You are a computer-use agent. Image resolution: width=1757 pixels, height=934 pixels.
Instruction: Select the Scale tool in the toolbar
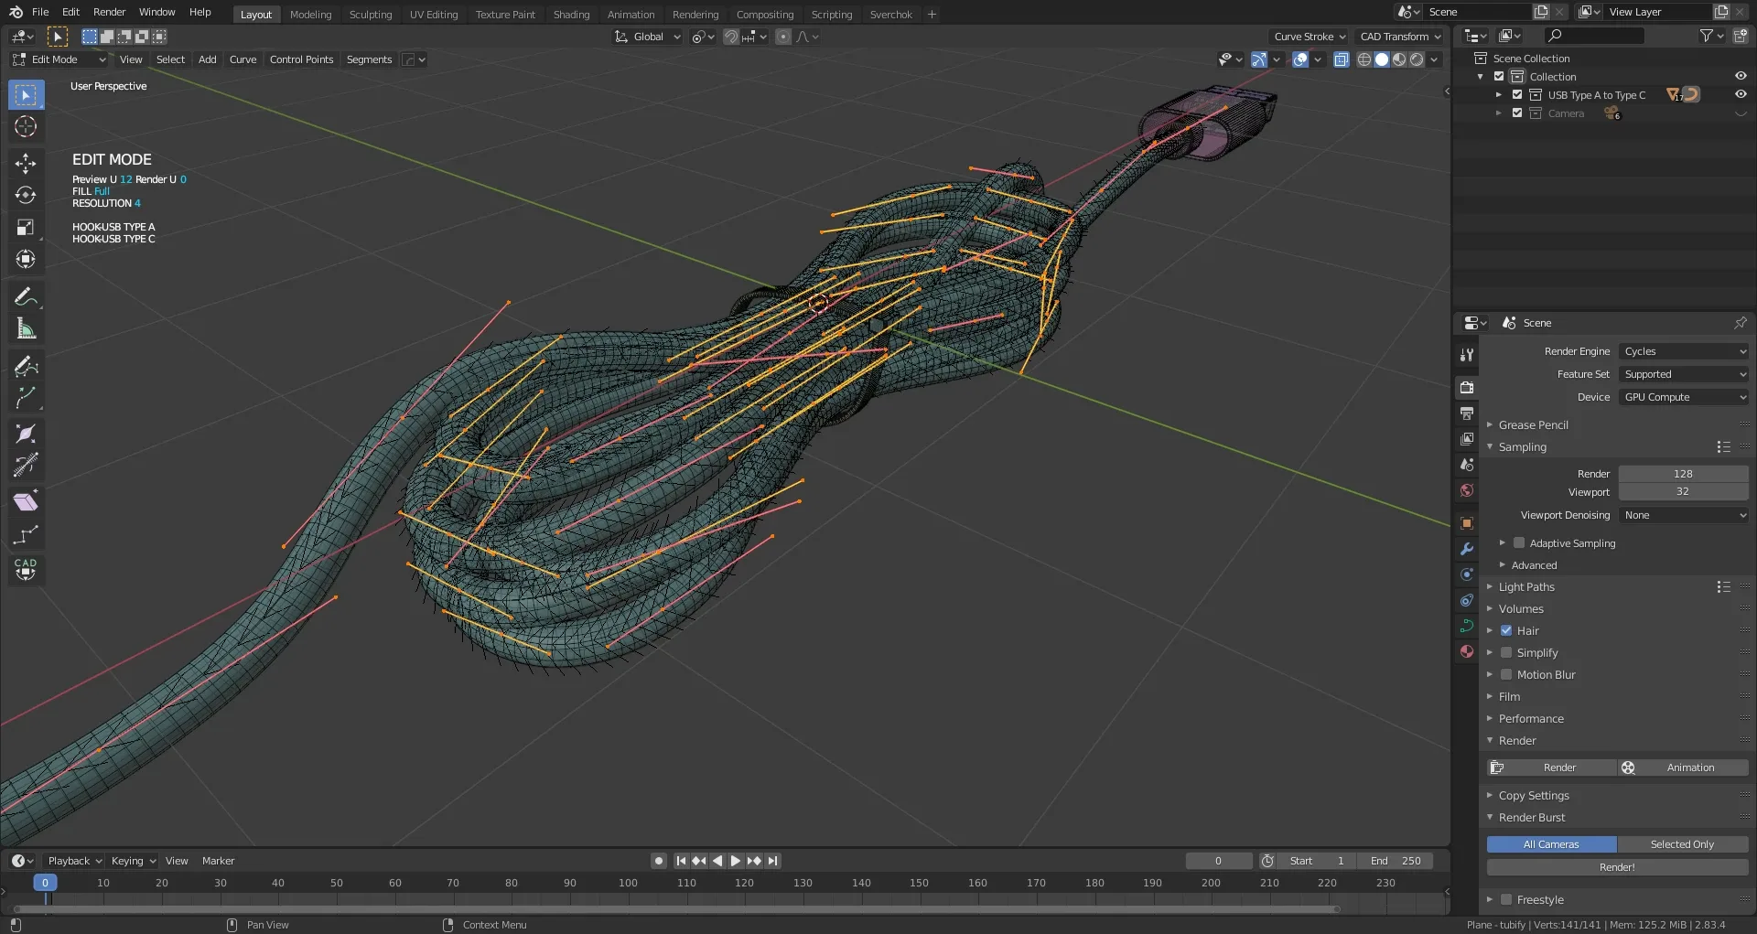(x=26, y=228)
